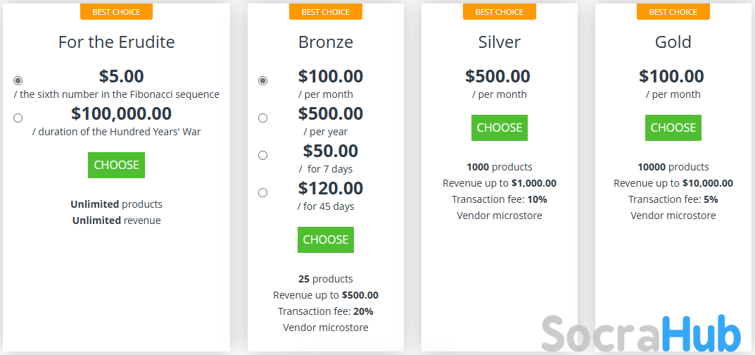
Task: Click the Best Choice badge above Bronze
Action: tap(325, 12)
